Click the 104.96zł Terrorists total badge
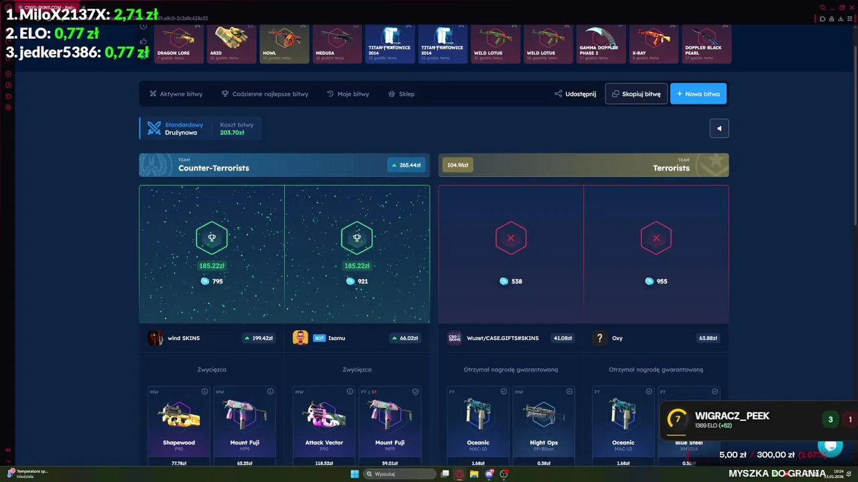The width and height of the screenshot is (858, 482). (458, 165)
